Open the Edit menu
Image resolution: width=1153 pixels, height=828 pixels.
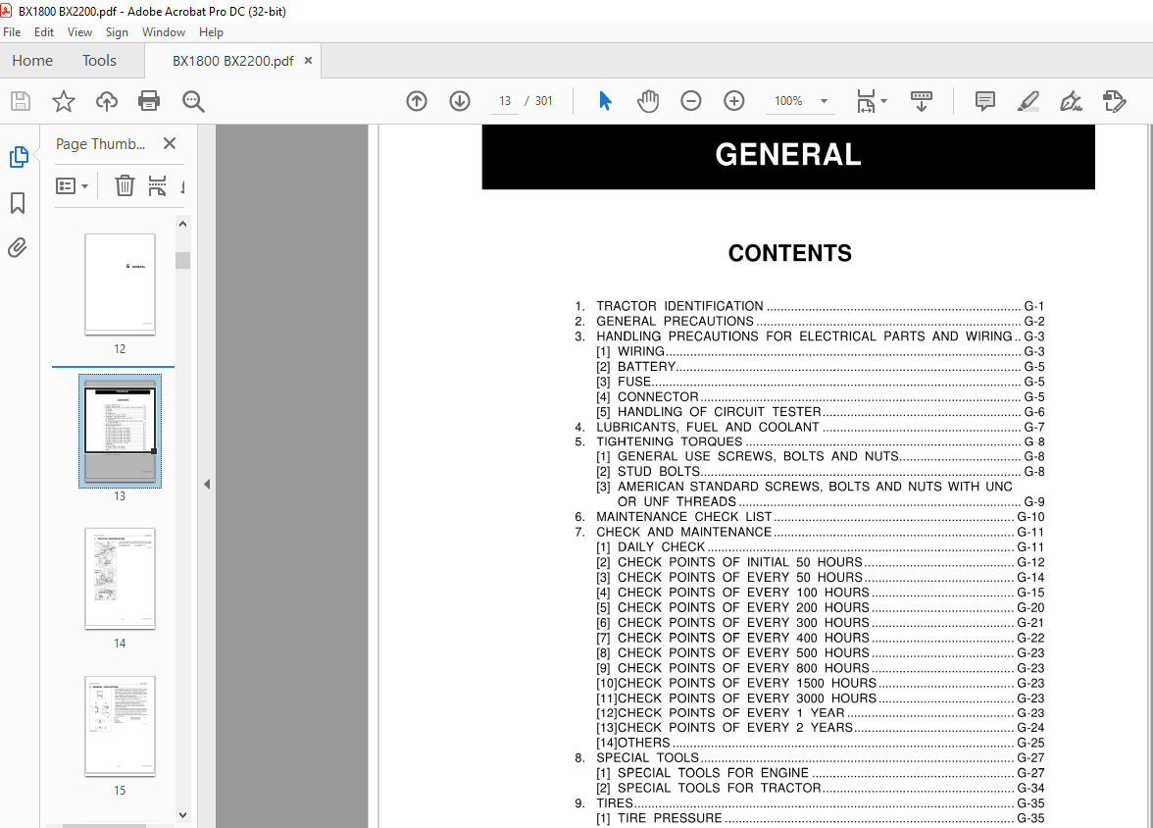pyautogui.click(x=44, y=32)
